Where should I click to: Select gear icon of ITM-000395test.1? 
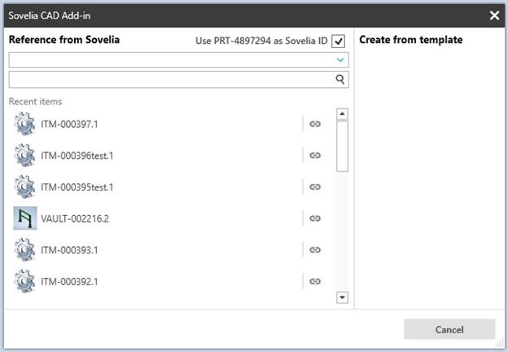click(x=24, y=187)
